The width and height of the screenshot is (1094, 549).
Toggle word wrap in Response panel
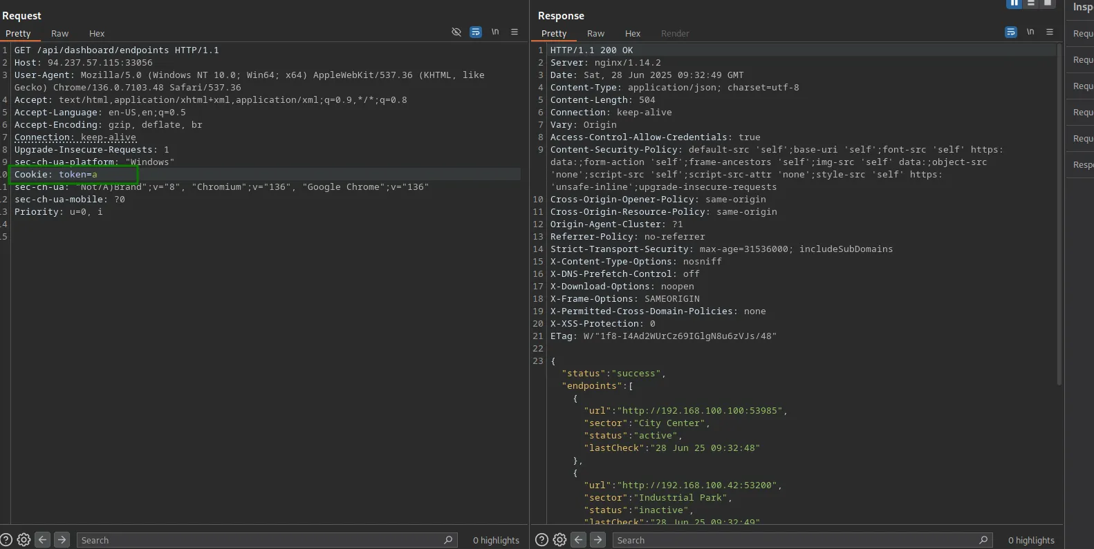coord(1011,32)
